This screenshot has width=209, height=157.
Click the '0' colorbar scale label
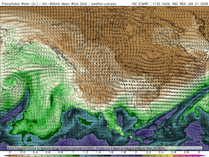10,152
